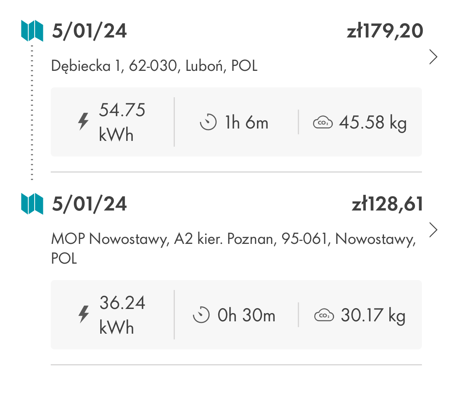Expand the Dębiecka 1 Luboń session chevron

[433, 57]
